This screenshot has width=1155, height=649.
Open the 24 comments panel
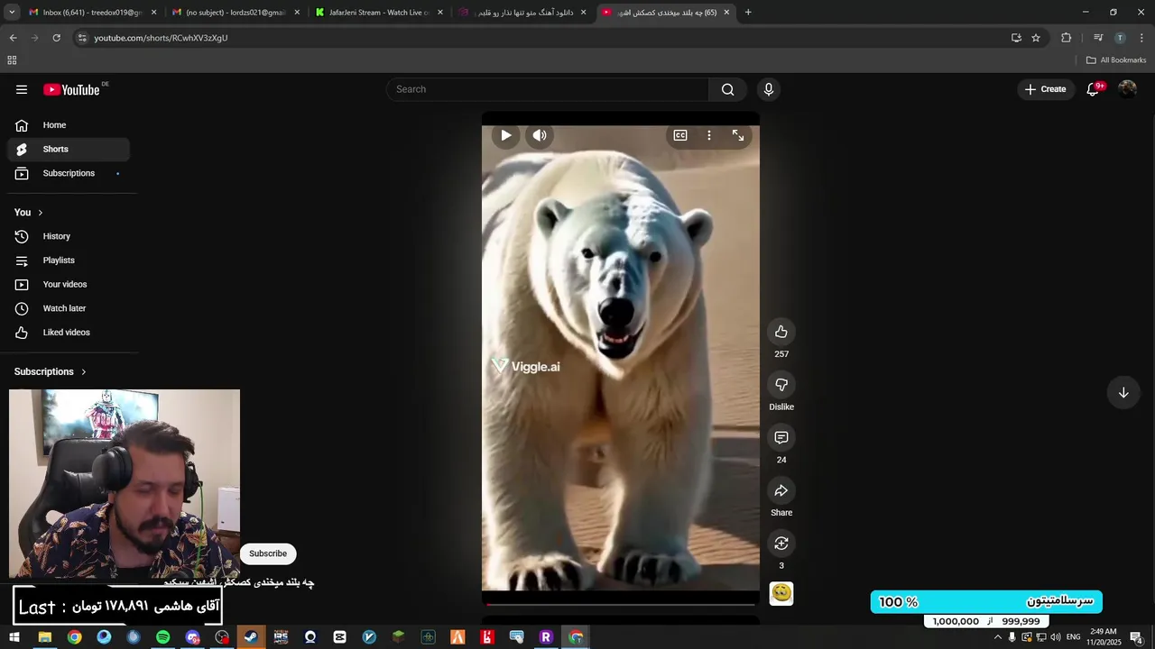coord(781,437)
